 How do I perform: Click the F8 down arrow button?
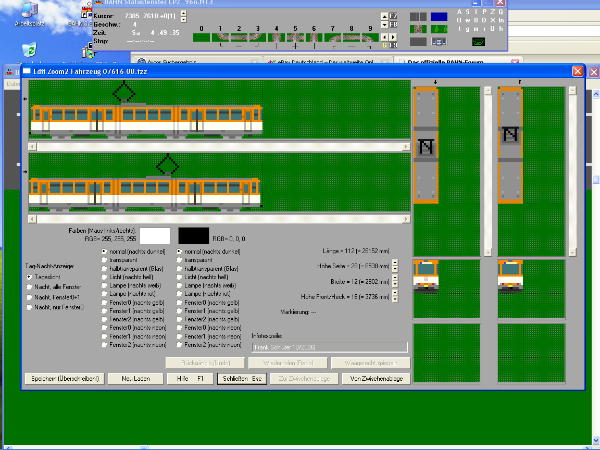(384, 24)
